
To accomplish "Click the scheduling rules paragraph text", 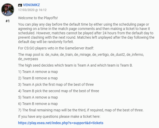I will click(x=86, y=33).
